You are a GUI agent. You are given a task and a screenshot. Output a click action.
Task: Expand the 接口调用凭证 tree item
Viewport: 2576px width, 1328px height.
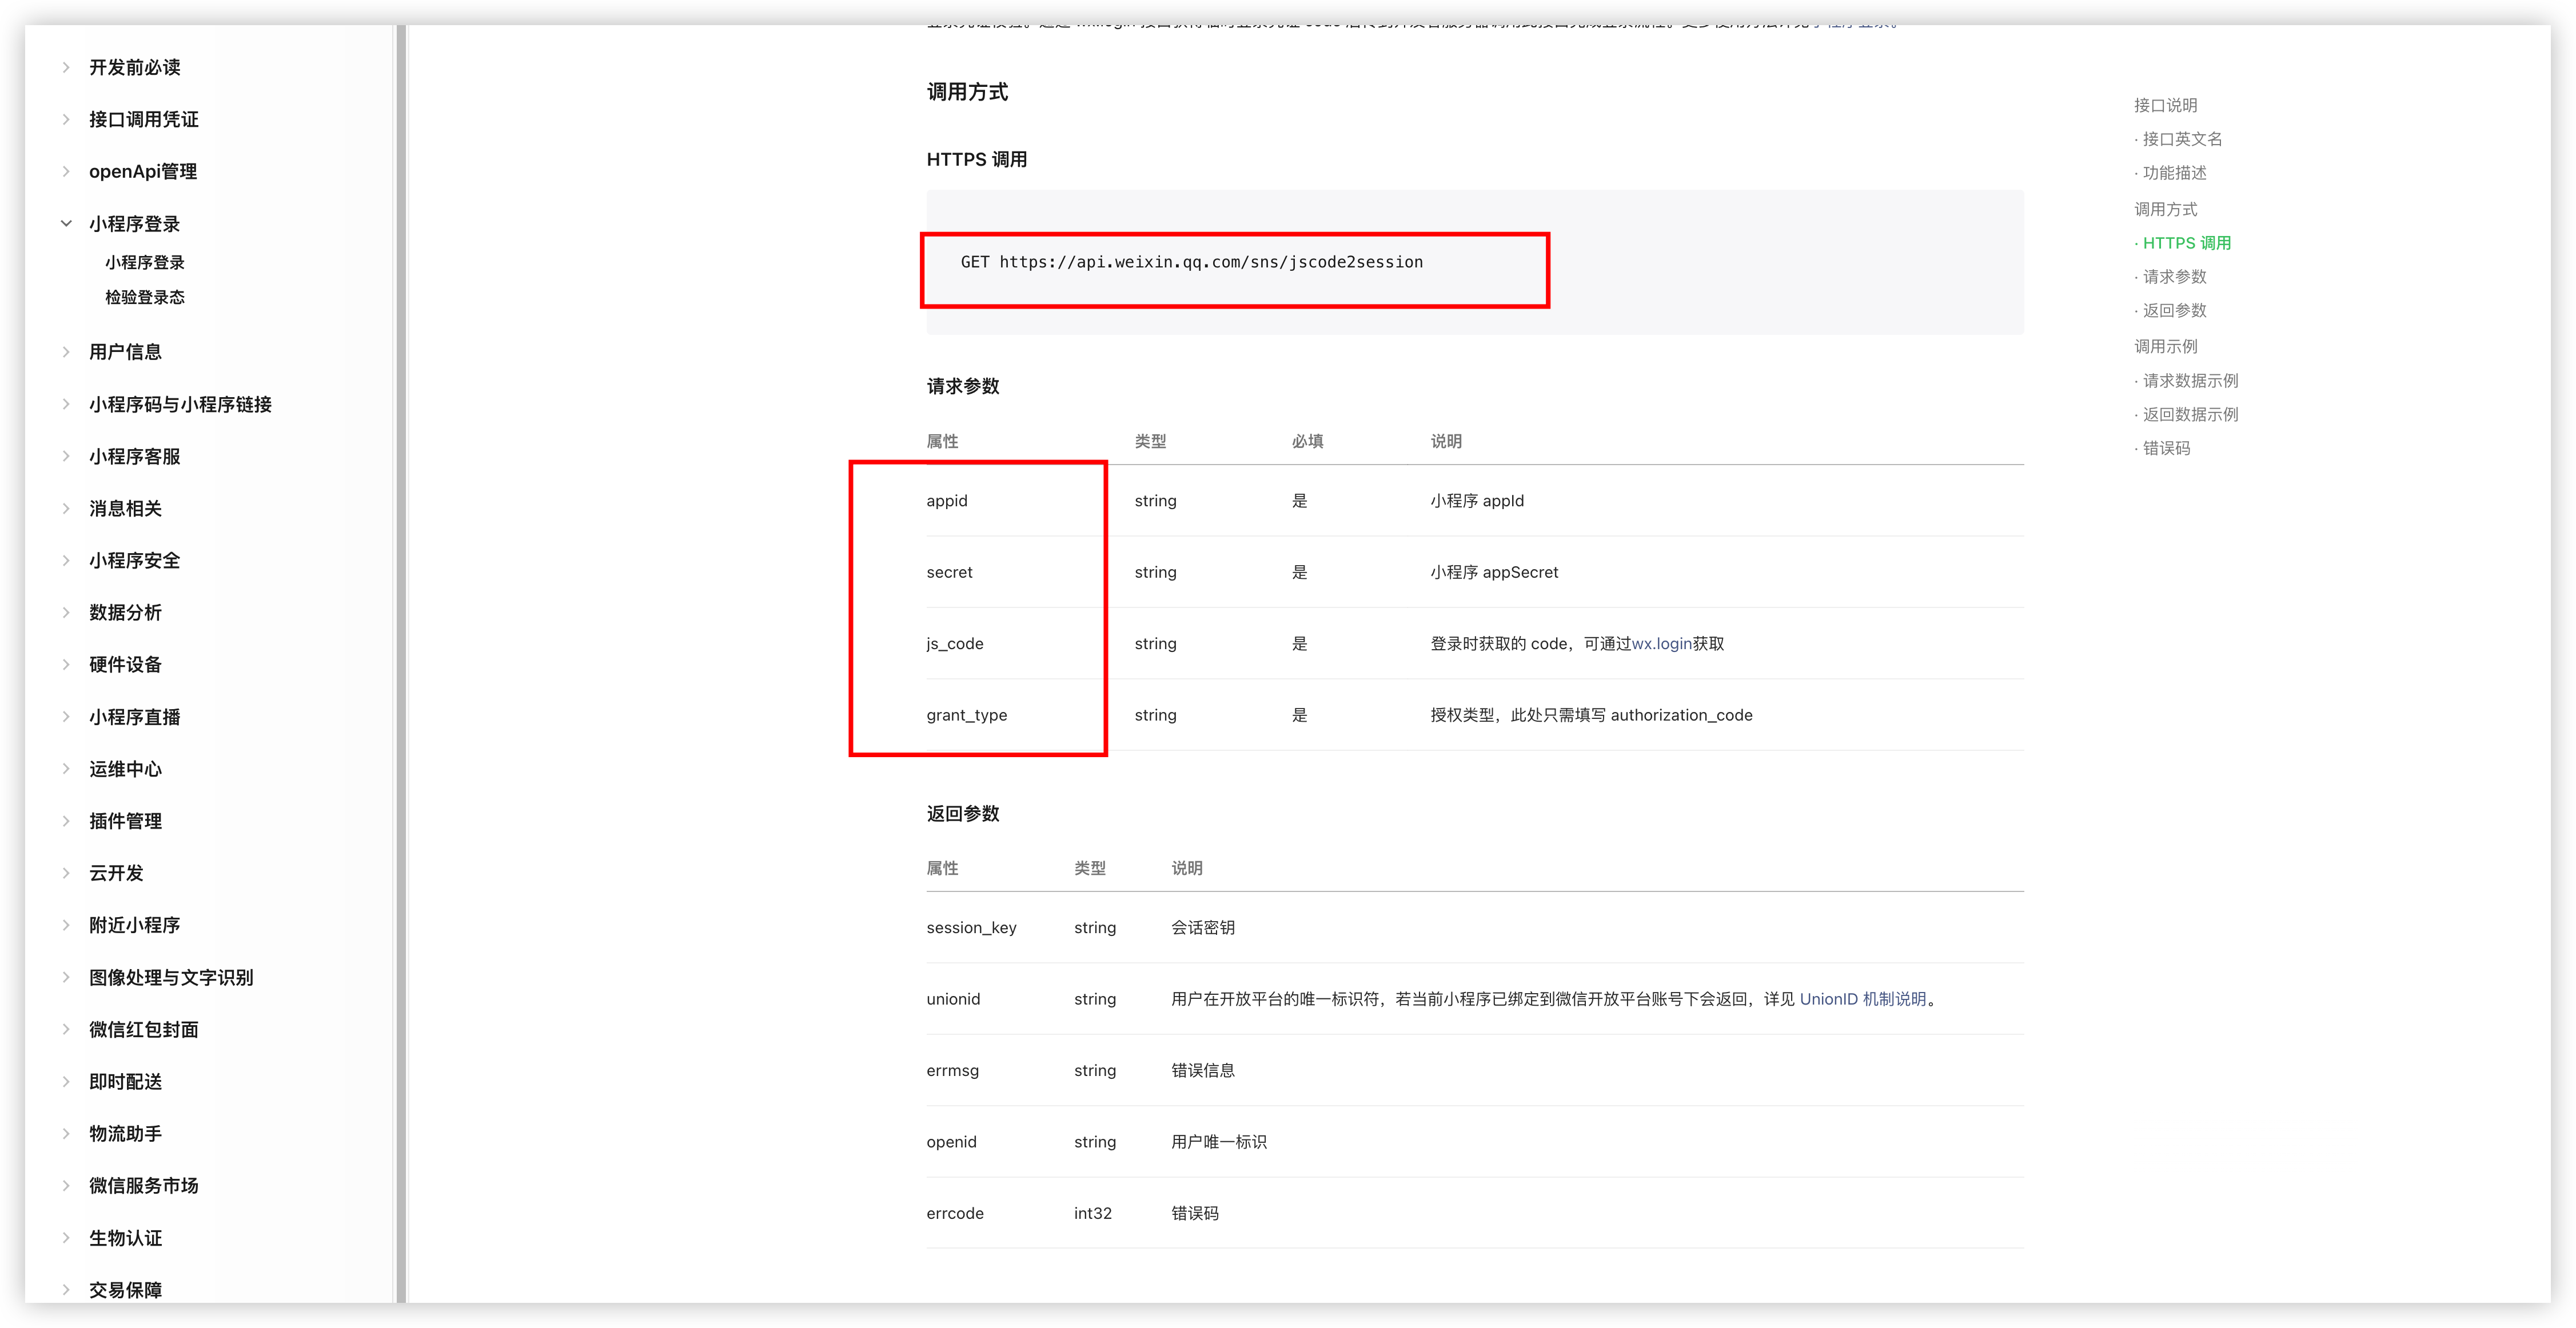pyautogui.click(x=66, y=120)
